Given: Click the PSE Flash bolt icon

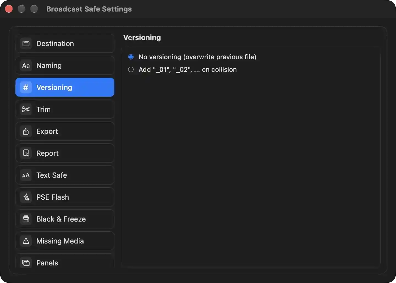Looking at the screenshot, I should (26, 197).
